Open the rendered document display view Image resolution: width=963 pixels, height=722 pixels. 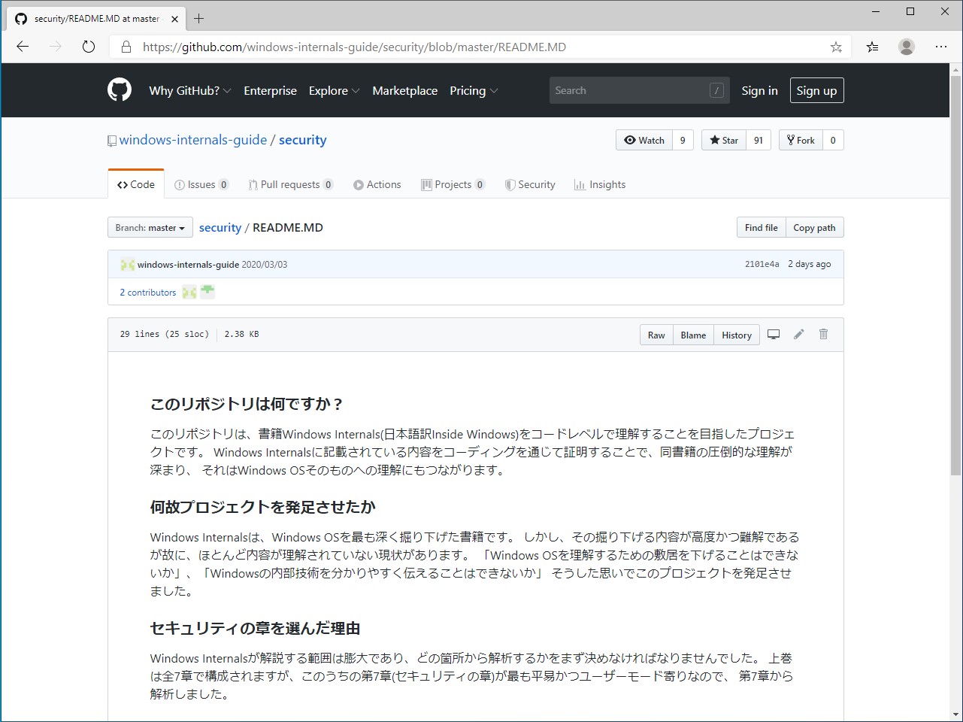(774, 334)
